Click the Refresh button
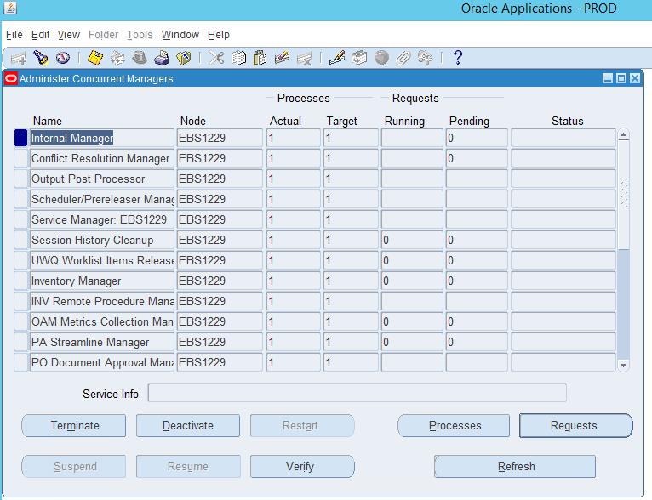The width and height of the screenshot is (652, 500). pyautogui.click(x=516, y=467)
